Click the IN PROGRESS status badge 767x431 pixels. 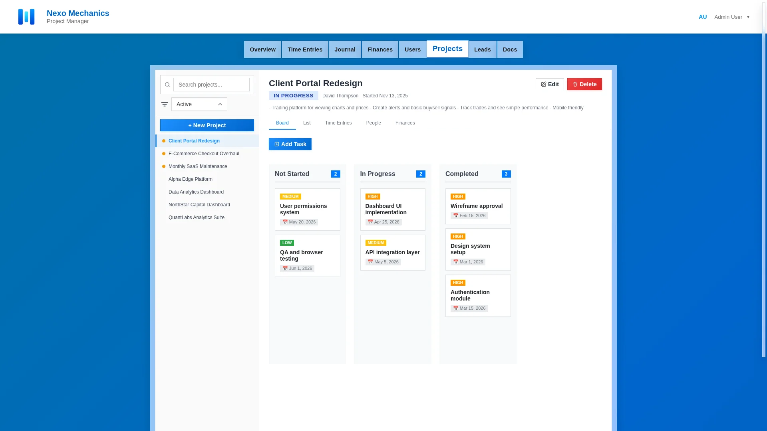(x=294, y=96)
